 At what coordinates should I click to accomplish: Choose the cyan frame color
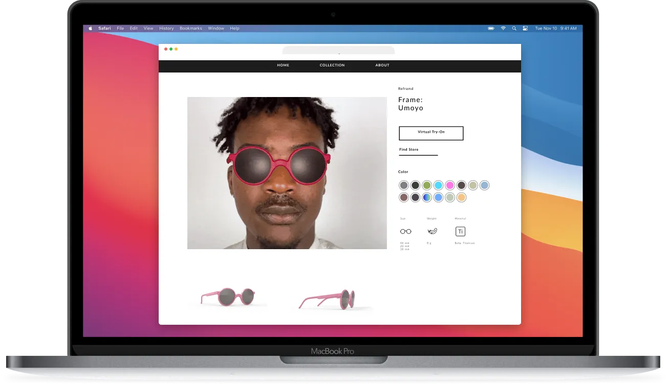438,185
